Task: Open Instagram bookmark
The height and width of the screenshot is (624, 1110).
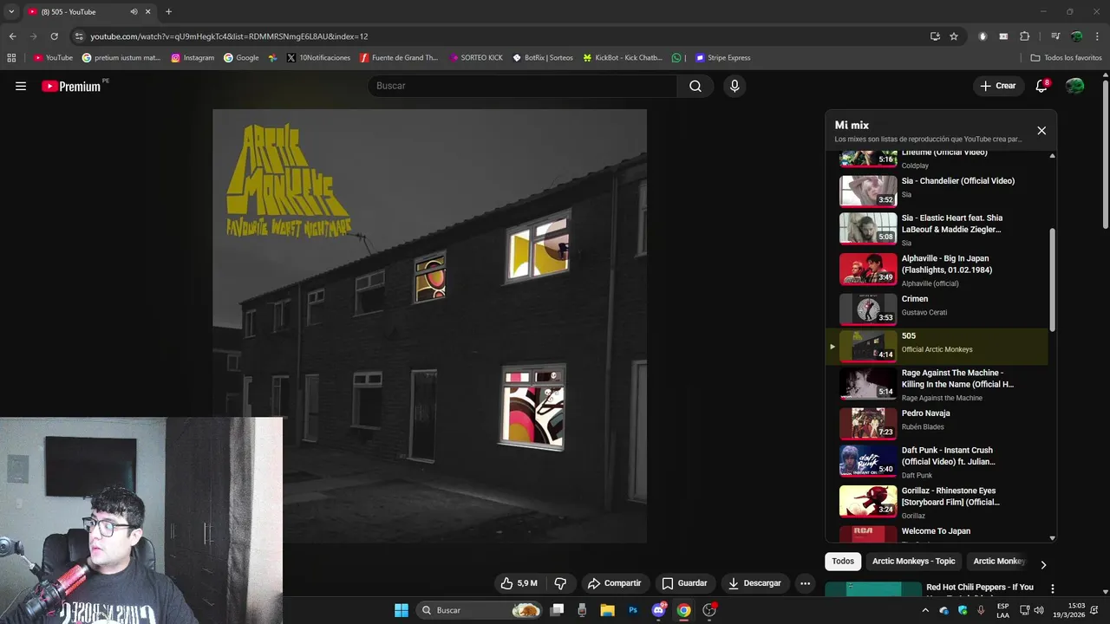Action: pos(193,58)
